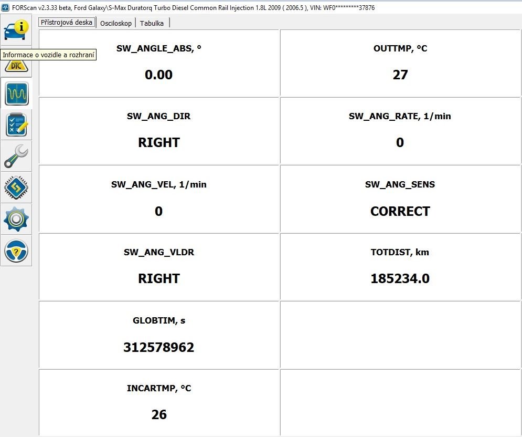
Task: Click the TOTDIST odometer cell
Action: [400, 267]
